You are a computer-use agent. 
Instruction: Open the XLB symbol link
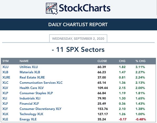click(x=5, y=72)
